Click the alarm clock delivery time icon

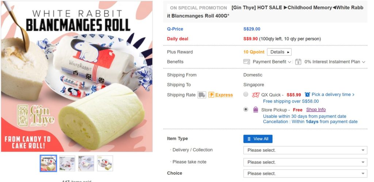click(307, 95)
